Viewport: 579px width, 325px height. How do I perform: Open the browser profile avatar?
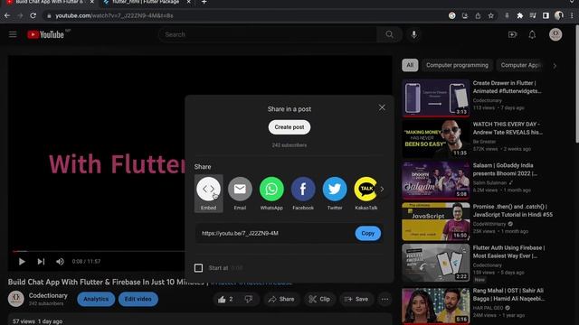click(559, 15)
